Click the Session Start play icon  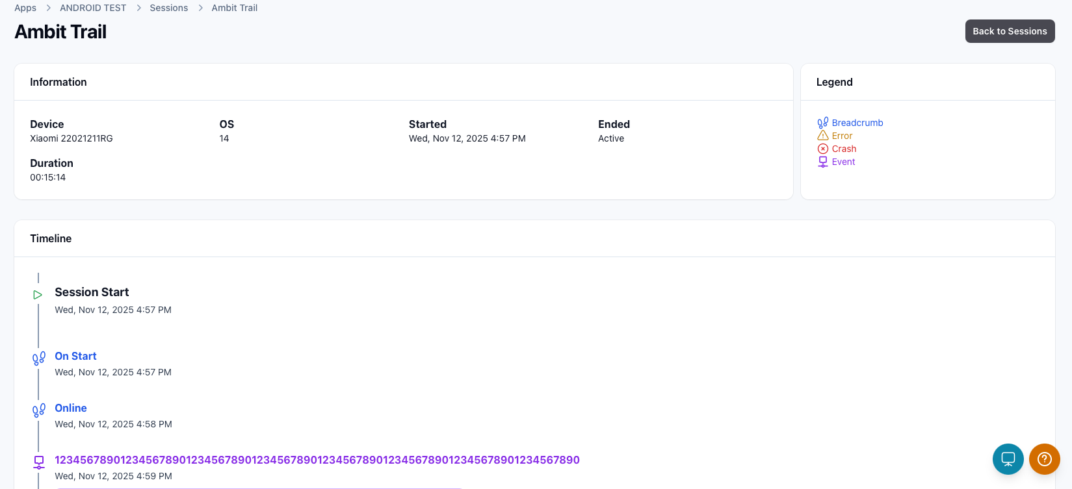coord(38,295)
